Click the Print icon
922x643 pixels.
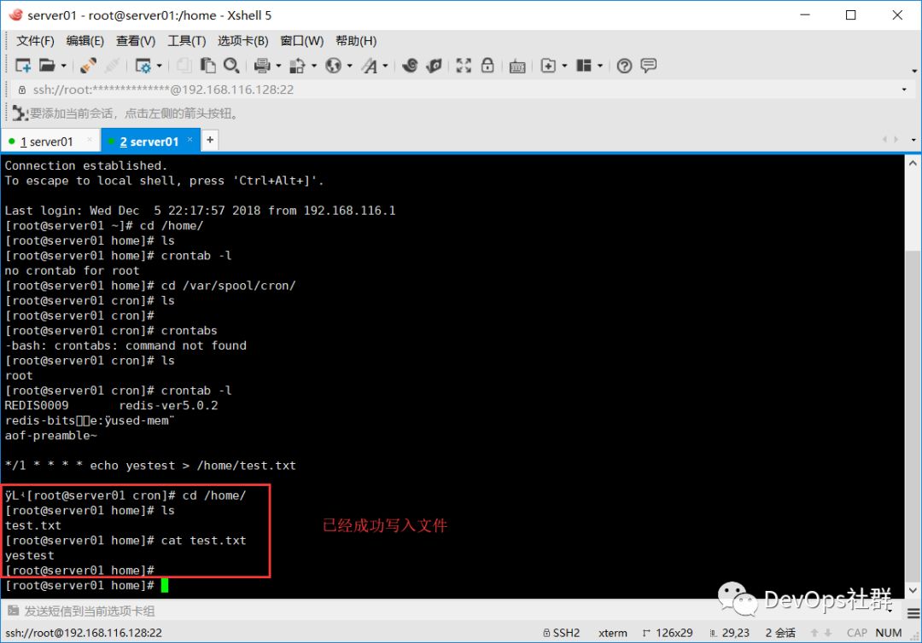[262, 66]
